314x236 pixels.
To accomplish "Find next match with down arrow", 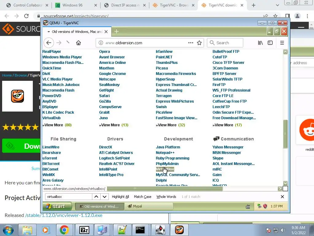I will (105, 197).
